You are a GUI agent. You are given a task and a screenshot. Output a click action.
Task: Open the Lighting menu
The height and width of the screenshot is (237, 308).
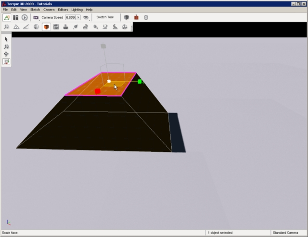click(77, 10)
